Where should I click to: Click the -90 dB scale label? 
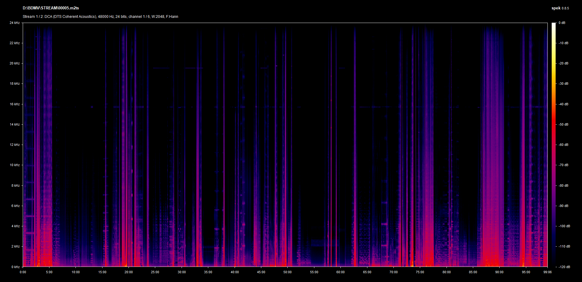pyautogui.click(x=564, y=206)
